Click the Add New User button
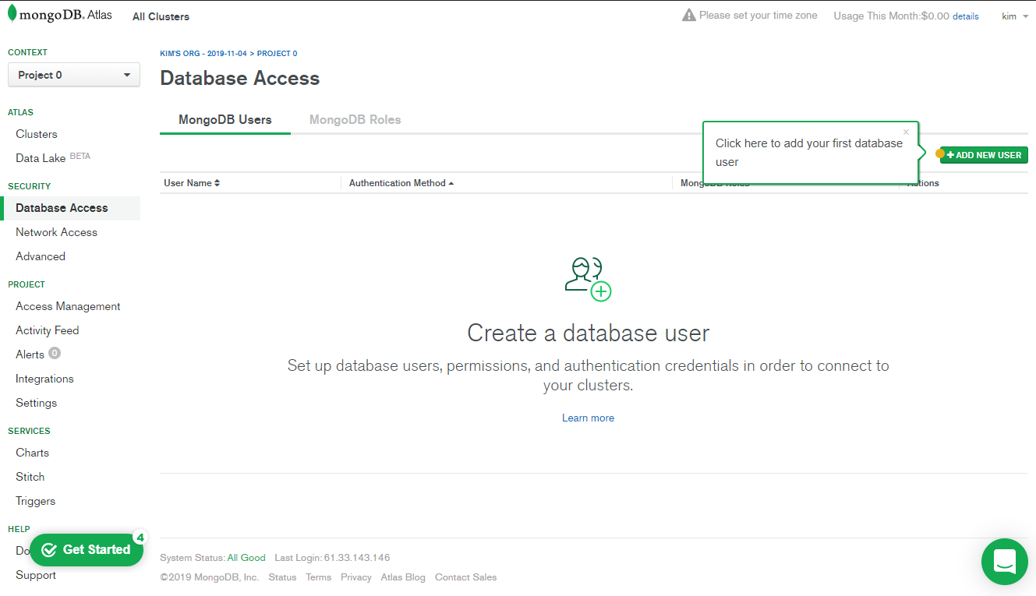This screenshot has width=1036, height=596. point(984,155)
